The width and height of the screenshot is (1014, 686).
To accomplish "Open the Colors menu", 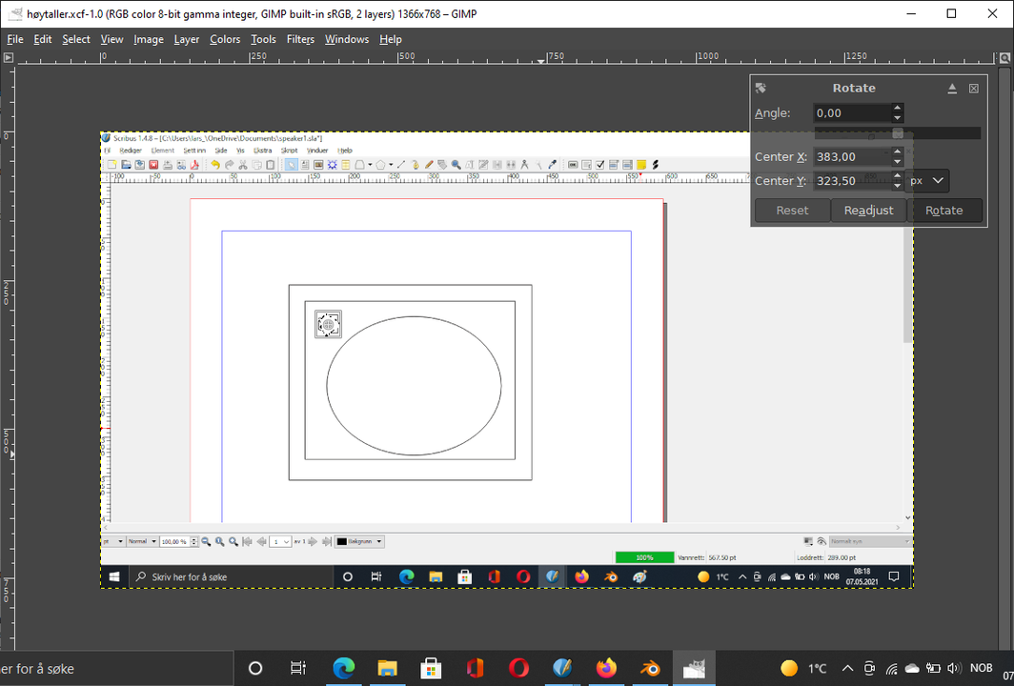I will click(225, 39).
